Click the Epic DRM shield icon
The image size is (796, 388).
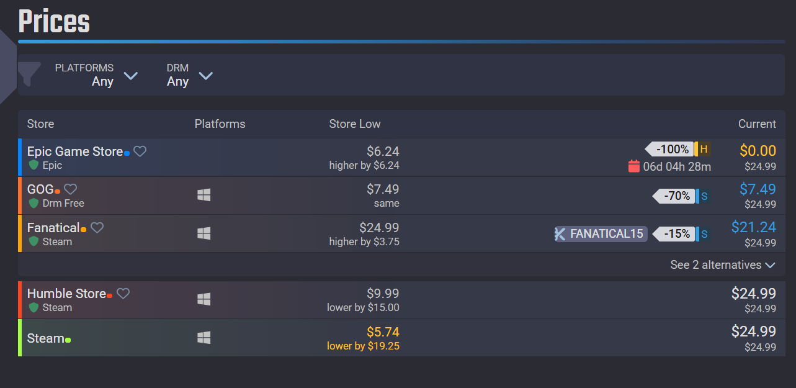34,166
